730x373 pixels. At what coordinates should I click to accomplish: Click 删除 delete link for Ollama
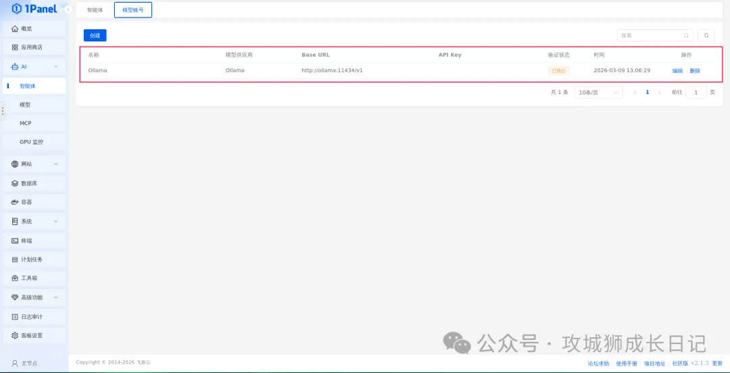[695, 71]
